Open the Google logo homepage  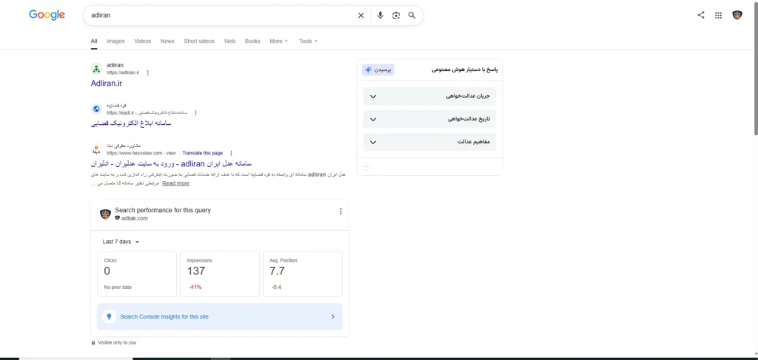click(47, 15)
